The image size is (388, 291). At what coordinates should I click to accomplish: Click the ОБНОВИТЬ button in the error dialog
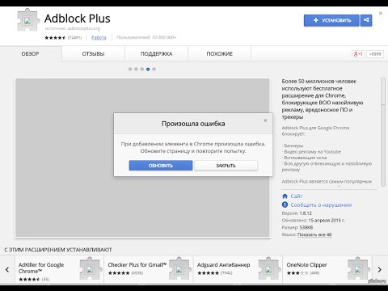click(161, 166)
